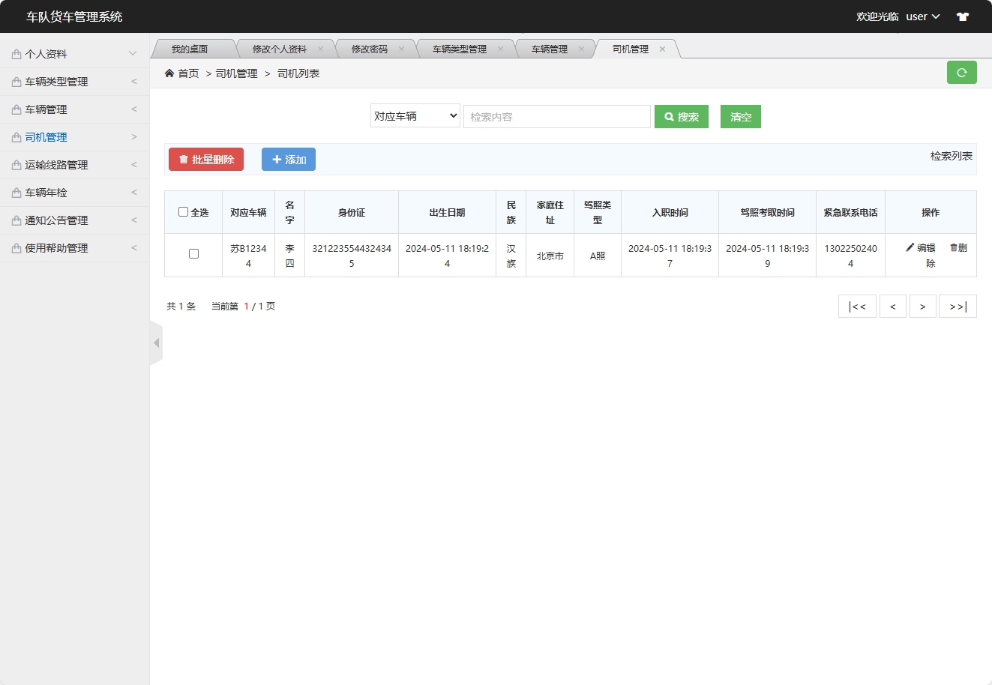Click the home icon in the breadcrumb
Image resolution: width=992 pixels, height=685 pixels.
169,73
